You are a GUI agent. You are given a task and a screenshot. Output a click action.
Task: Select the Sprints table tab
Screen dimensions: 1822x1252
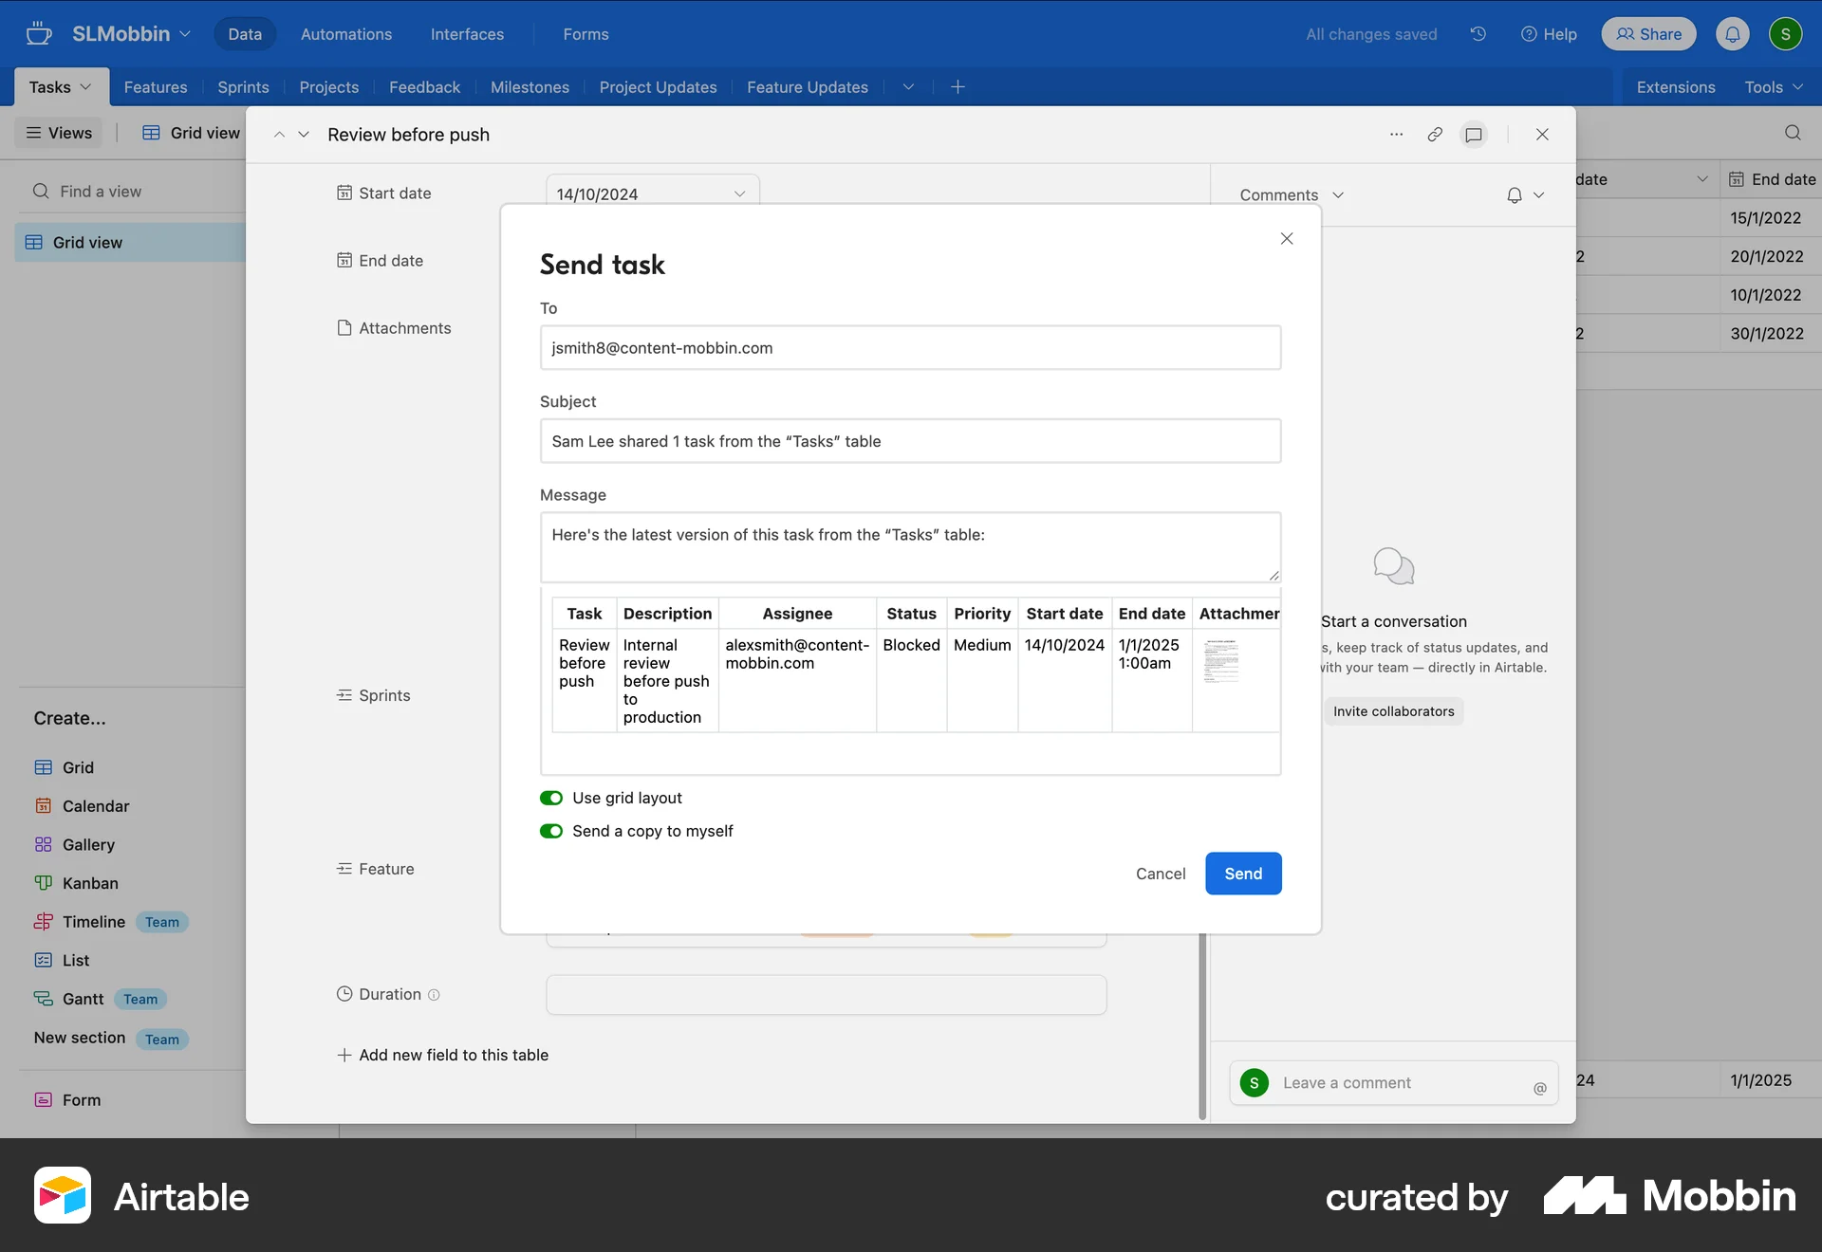242,86
